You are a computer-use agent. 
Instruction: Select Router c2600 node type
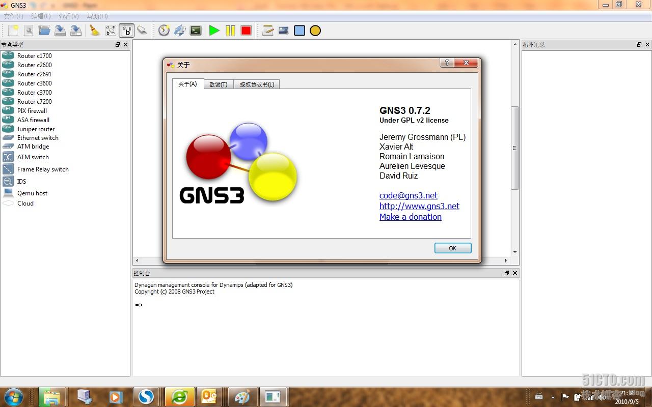pos(34,65)
